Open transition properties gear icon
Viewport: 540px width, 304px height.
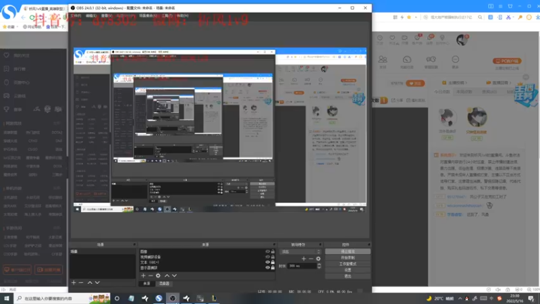coord(318,259)
